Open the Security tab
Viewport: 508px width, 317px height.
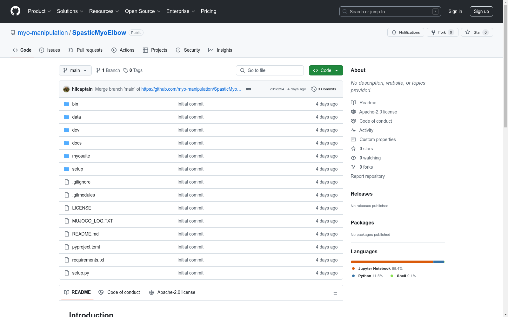188,50
